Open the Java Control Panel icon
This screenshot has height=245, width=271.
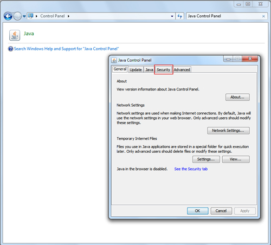[x=15, y=35]
